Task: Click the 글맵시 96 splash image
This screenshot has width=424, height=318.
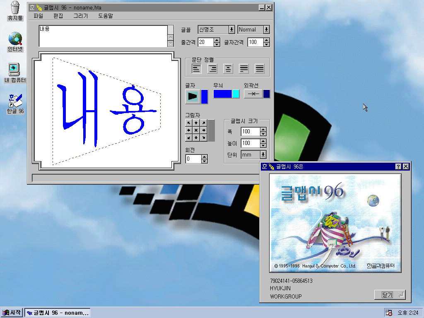Action: tap(335, 223)
